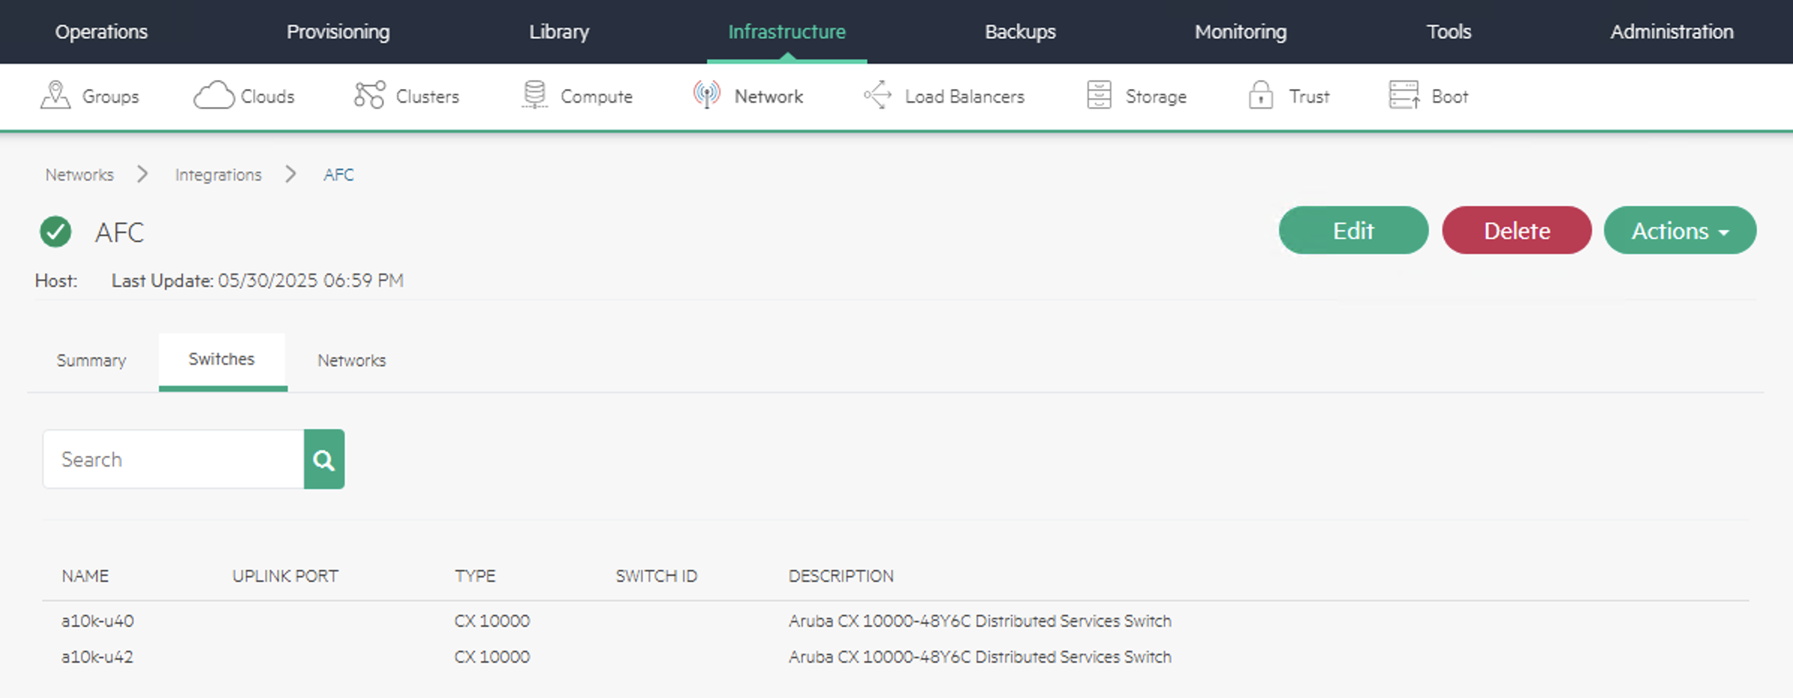Open the Actions dropdown

(1680, 230)
